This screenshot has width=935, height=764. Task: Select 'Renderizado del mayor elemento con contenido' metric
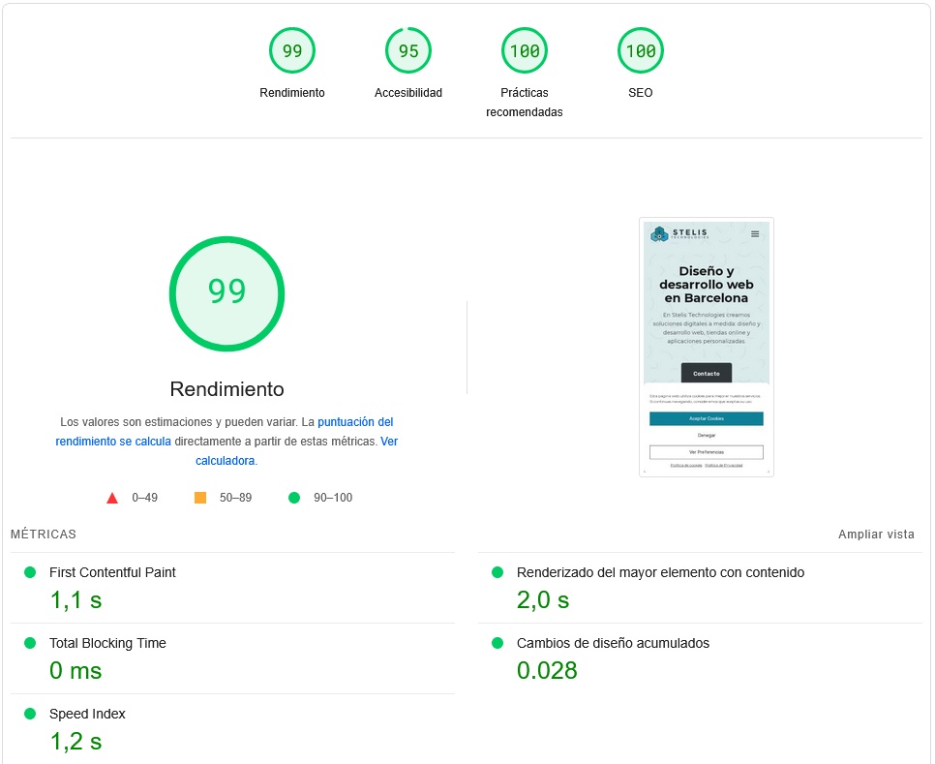click(660, 572)
